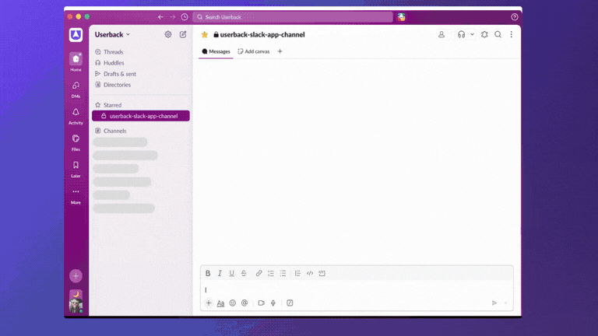Viewport: 598px width, 336px height.
Task: Send the message now
Action: (x=494, y=303)
